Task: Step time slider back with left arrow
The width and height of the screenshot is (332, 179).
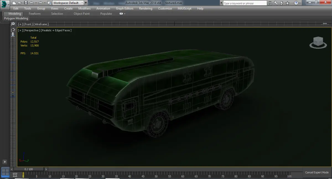Action: pyautogui.click(x=12, y=169)
